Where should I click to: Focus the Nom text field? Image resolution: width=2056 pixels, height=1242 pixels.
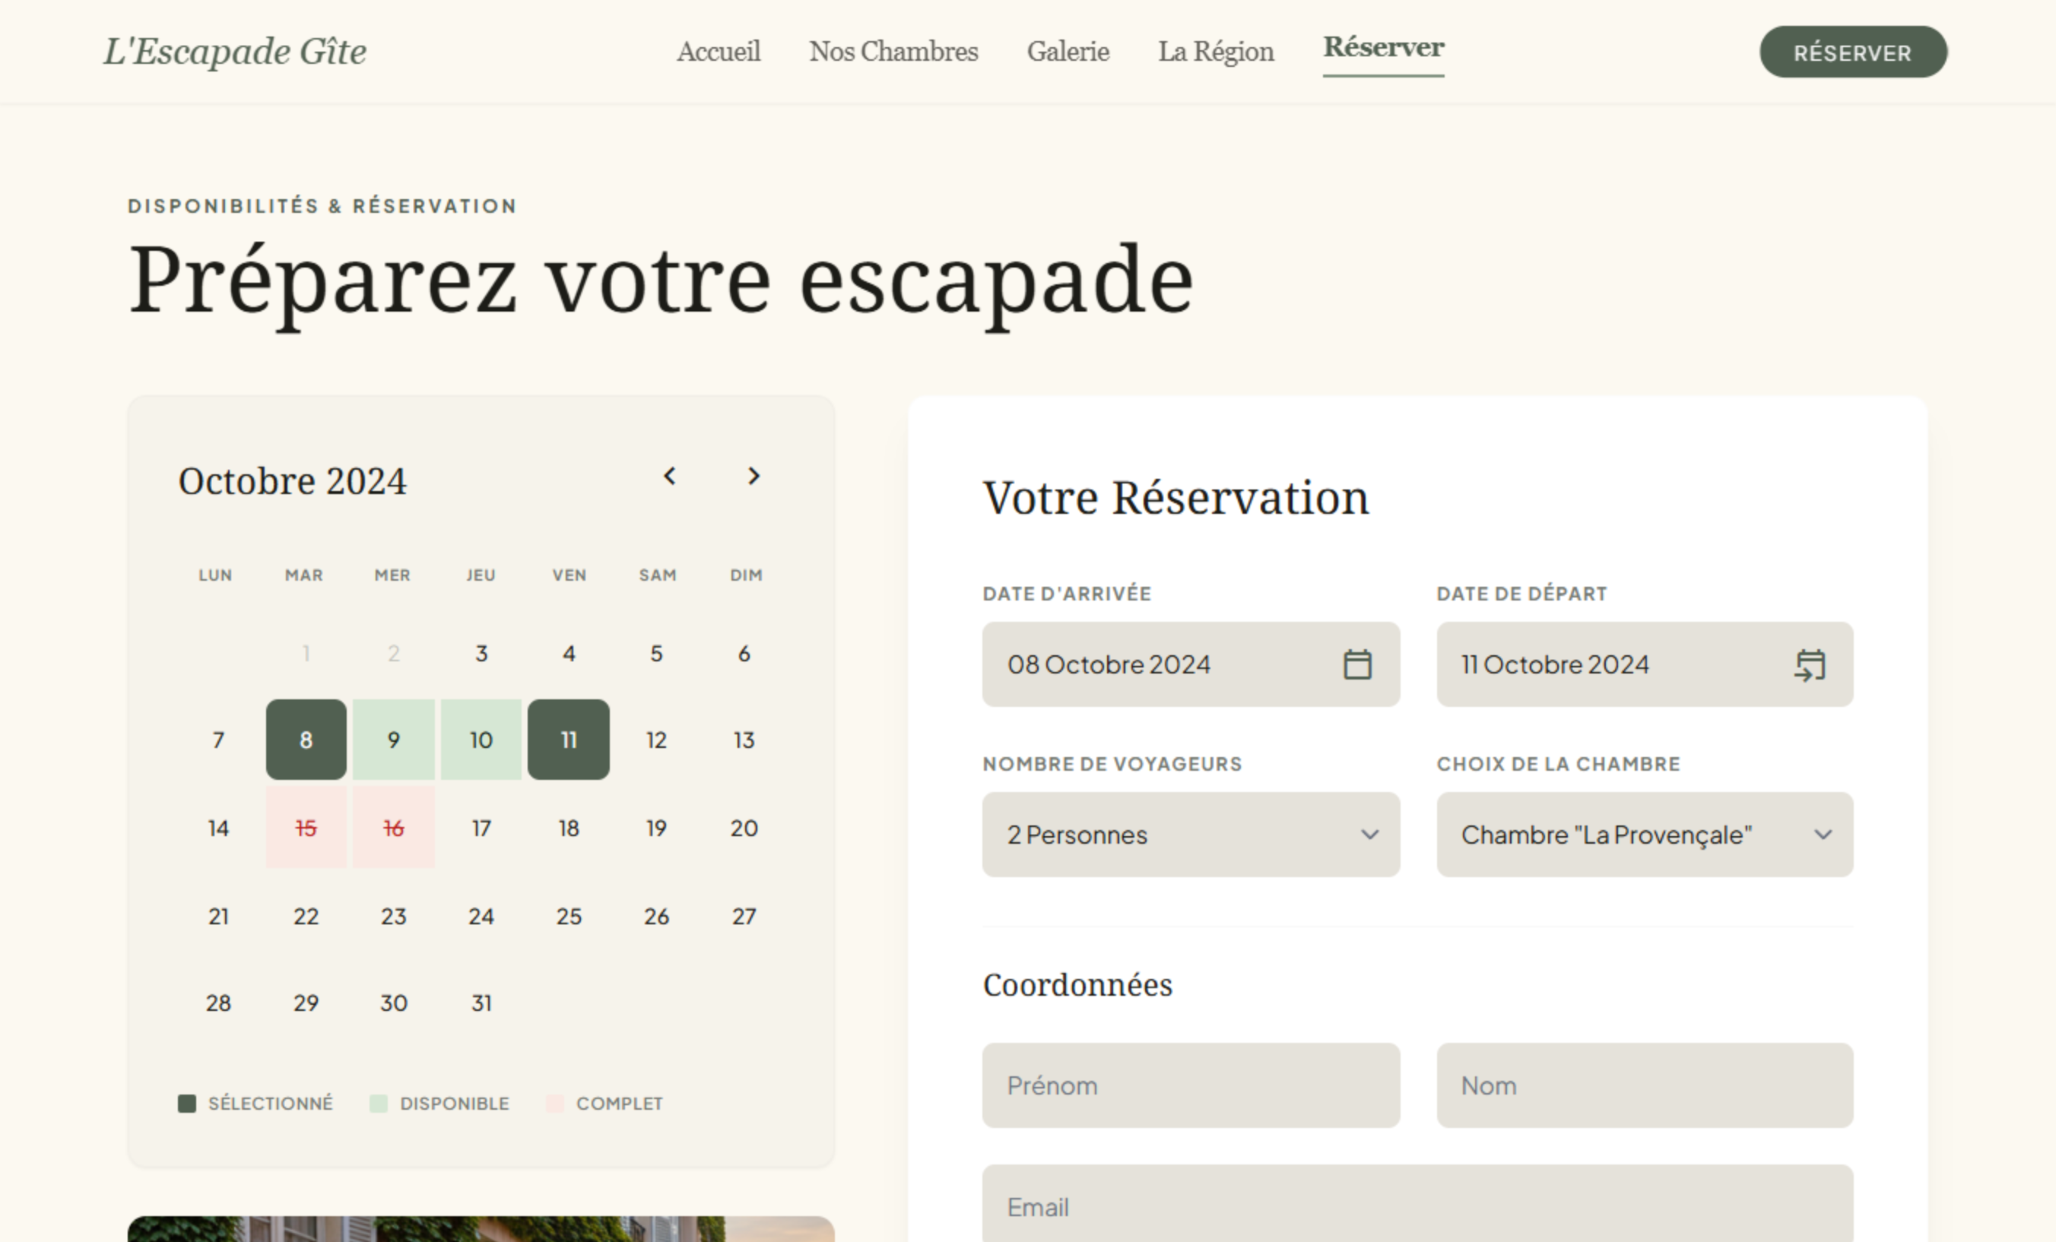pyautogui.click(x=1644, y=1085)
